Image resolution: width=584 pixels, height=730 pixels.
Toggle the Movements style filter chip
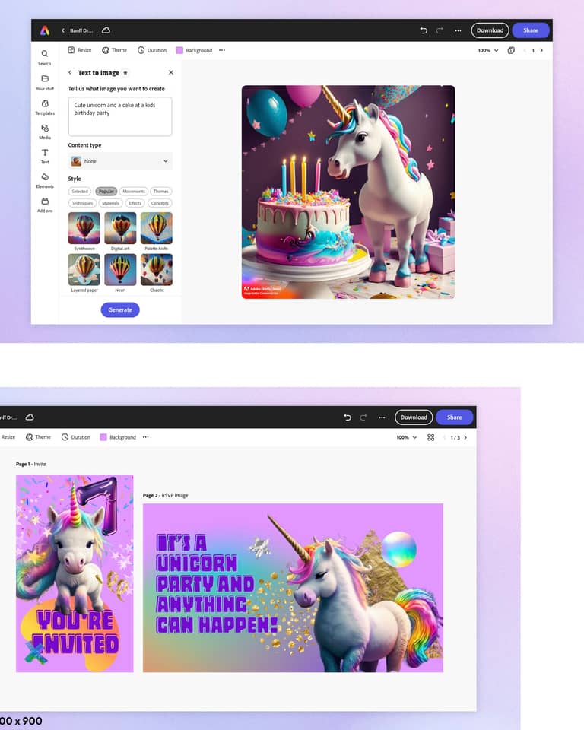pyautogui.click(x=133, y=192)
